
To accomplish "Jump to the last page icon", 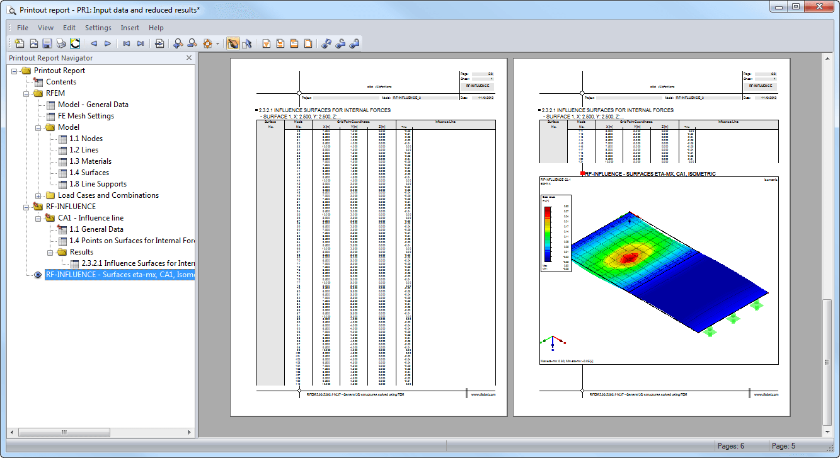I will tap(141, 43).
